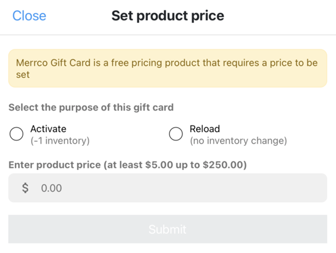Click the dollar sign icon in price field

tap(25, 188)
